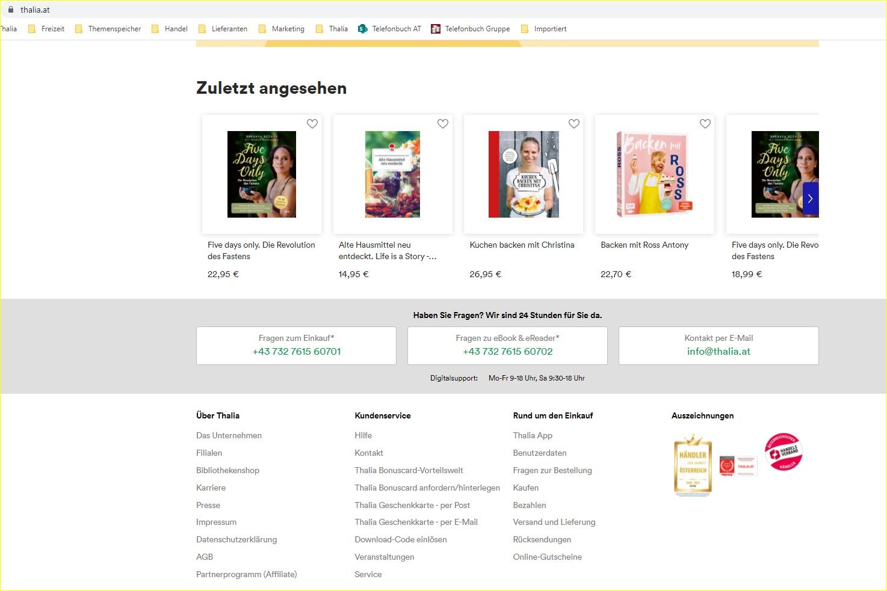Open the 'Kuchen backen mit Christina' cover thumbnail
The height and width of the screenshot is (591, 887).
[523, 174]
